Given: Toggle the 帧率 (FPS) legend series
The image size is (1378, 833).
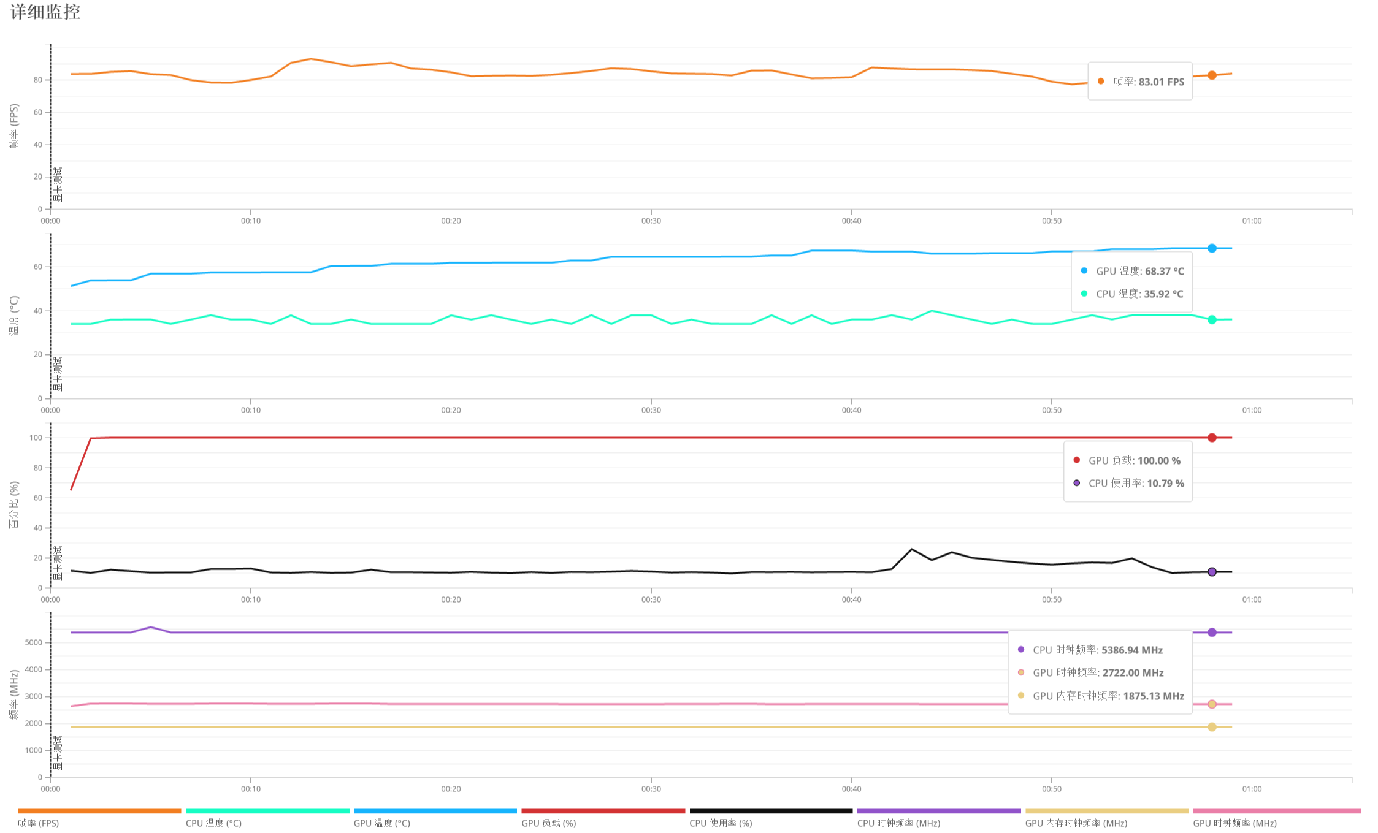Looking at the screenshot, I should (x=39, y=823).
